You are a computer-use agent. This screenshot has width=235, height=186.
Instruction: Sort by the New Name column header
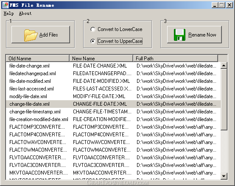point(101,58)
